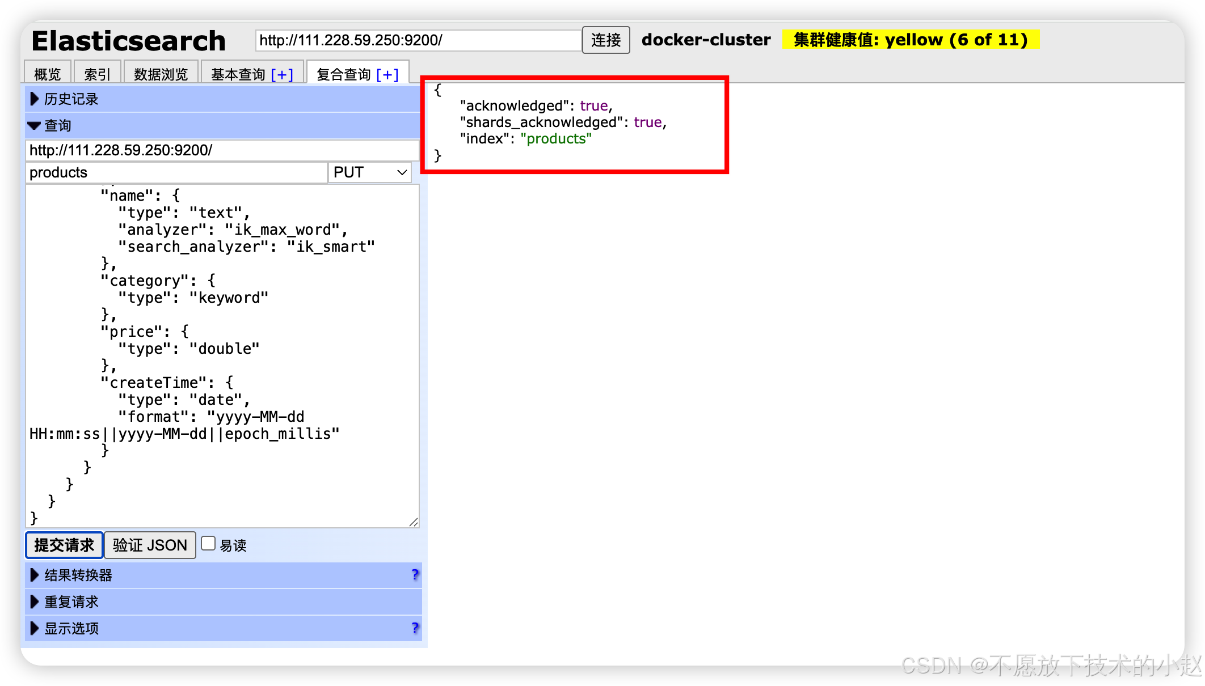Screen dimensions: 1205x686
Task: Switch to the 概览 tab
Action: tap(47, 75)
